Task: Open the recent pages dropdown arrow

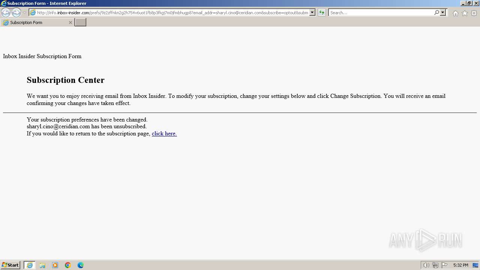Action: click(x=24, y=13)
